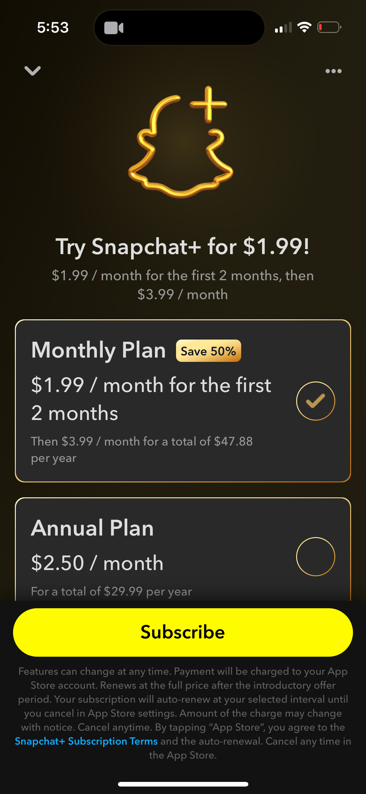Viewport: 366px width, 794px height.
Task: Tap the Annual Plan title
Action: (x=93, y=528)
